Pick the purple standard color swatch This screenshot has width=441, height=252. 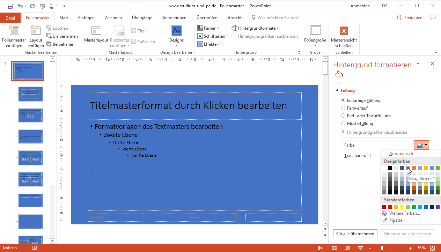[x=438, y=207]
